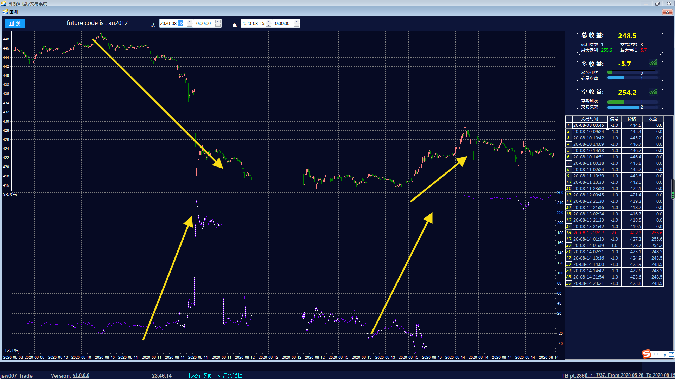Image resolution: width=675 pixels, height=379 pixels.
Task: Click price cell 442.0 in row 10
Action: [x=632, y=182]
